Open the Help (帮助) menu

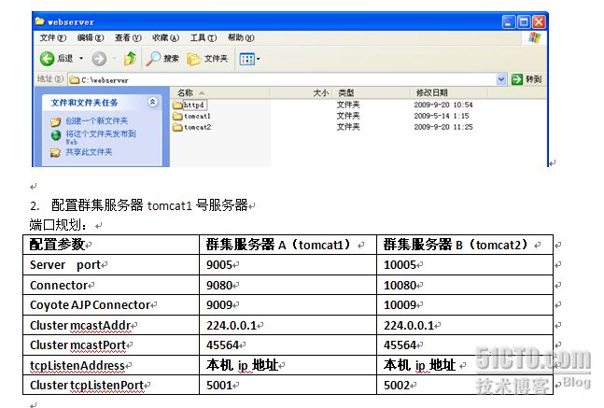coord(241,37)
